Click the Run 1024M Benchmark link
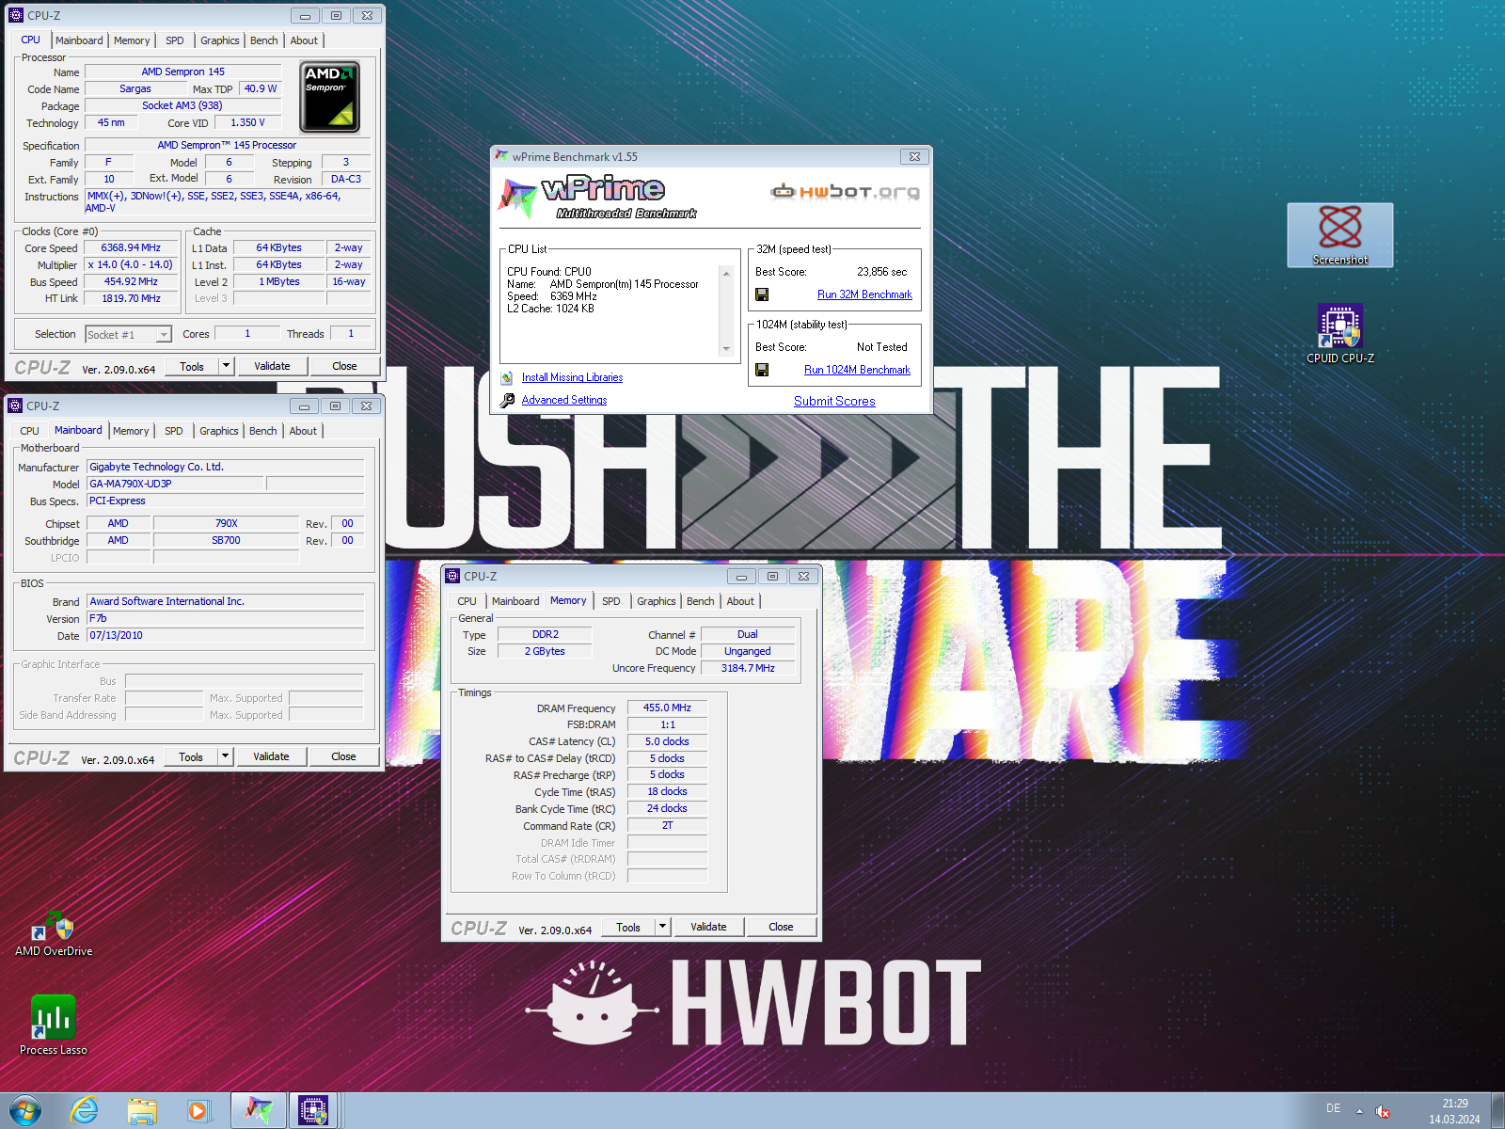Image resolution: width=1505 pixels, height=1129 pixels. pyautogui.click(x=857, y=370)
